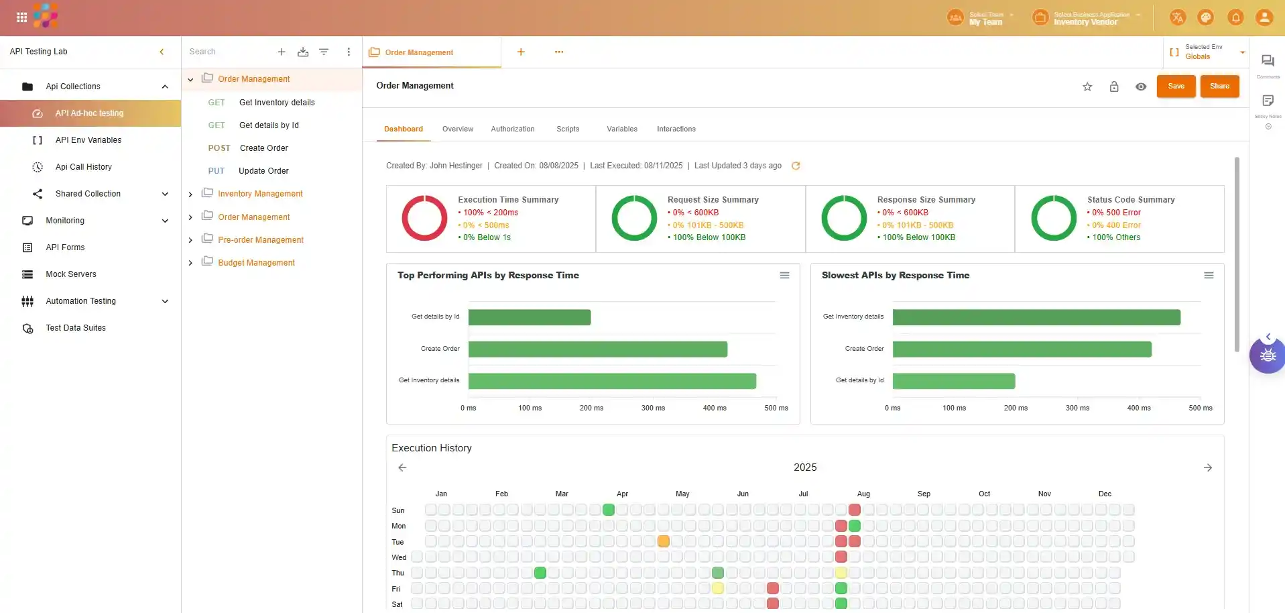Refresh the last updated info

coord(796,166)
